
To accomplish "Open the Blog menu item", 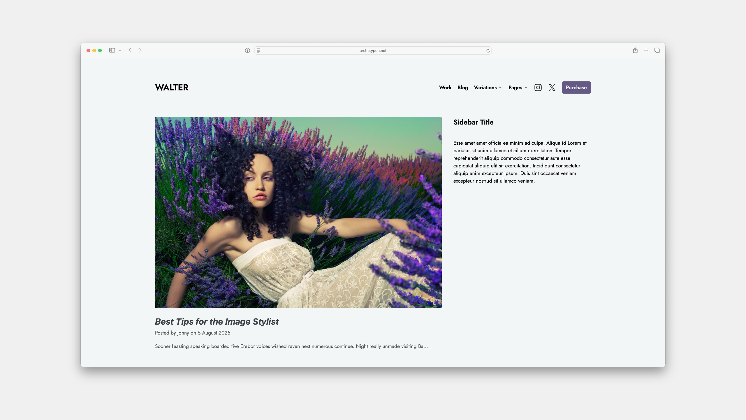I will (462, 87).
